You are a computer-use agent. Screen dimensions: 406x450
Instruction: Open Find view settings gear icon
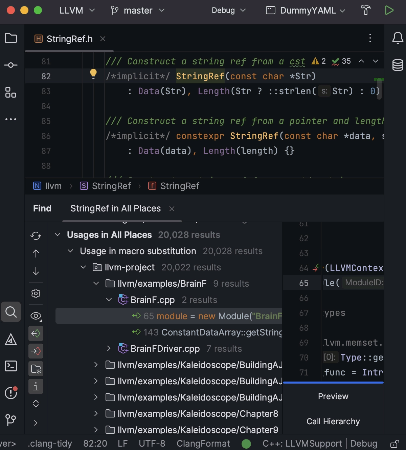point(36,293)
